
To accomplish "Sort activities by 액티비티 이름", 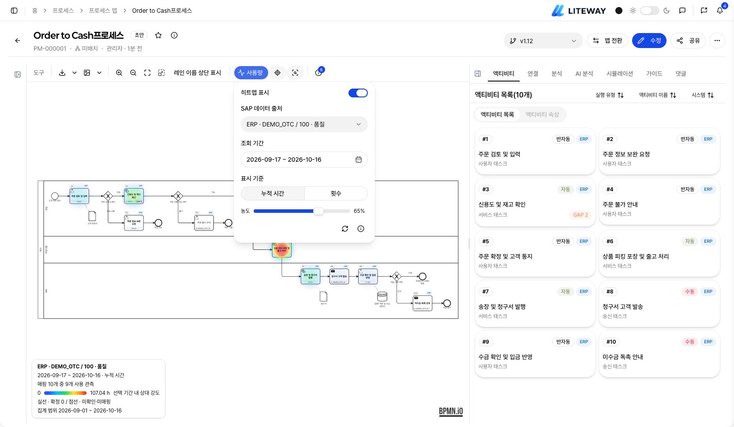I will (657, 95).
